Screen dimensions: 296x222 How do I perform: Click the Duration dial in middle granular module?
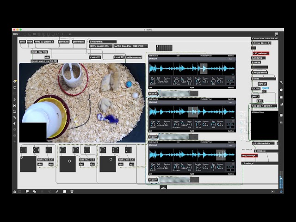pyautogui.click(x=198, y=124)
